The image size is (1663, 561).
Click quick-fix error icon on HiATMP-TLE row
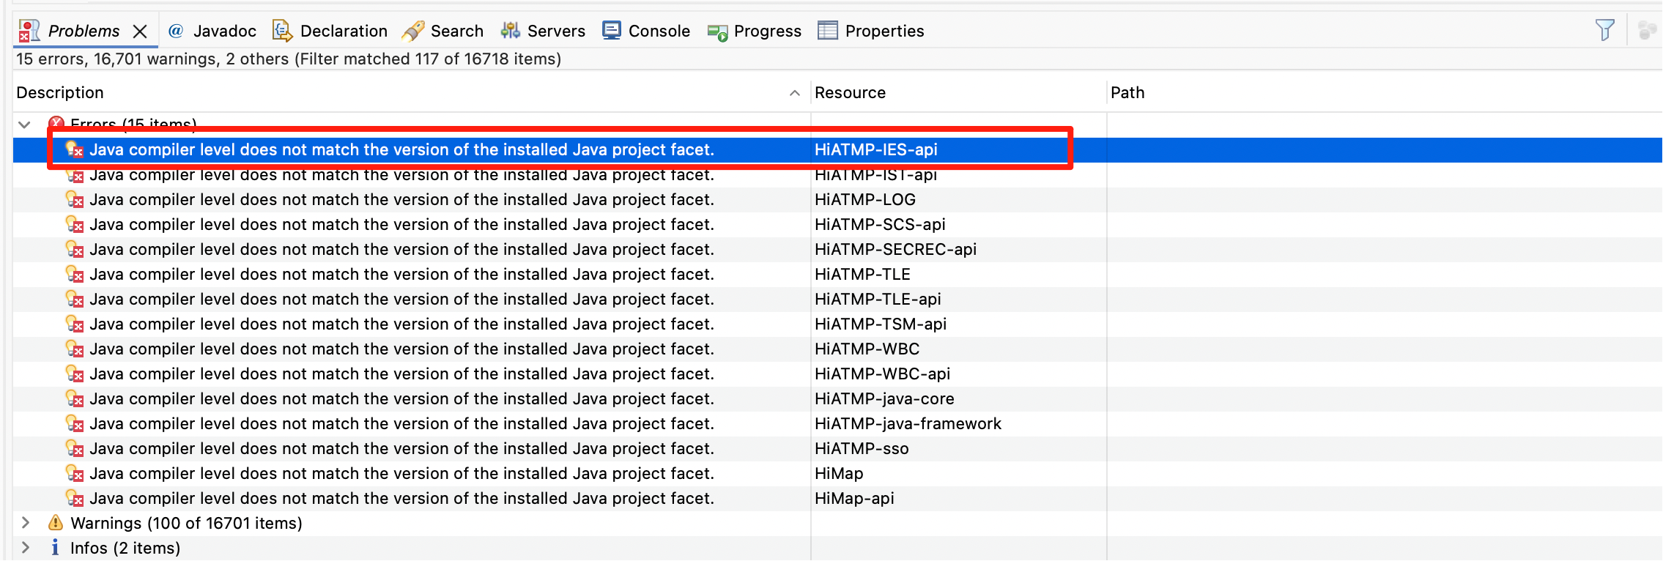pyautogui.click(x=75, y=274)
